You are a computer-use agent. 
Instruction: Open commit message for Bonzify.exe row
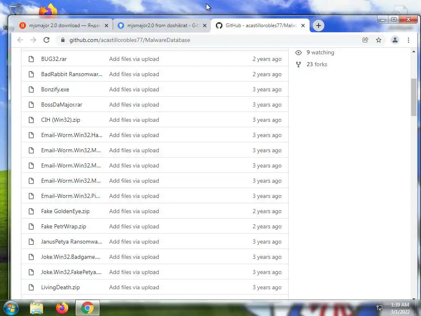tap(134, 89)
